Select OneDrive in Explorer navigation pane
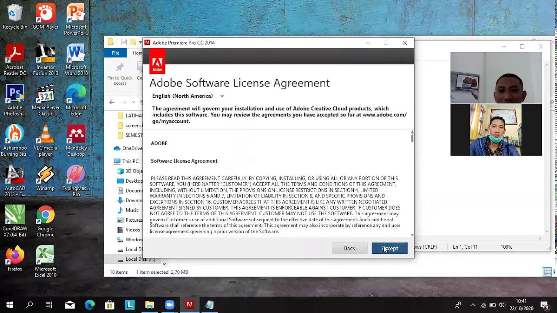The width and height of the screenshot is (557, 313). coord(128,148)
